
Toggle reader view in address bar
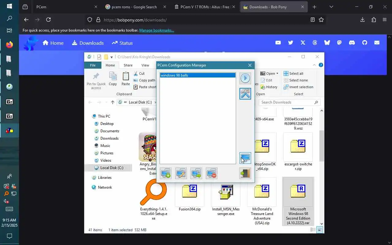[312, 20]
